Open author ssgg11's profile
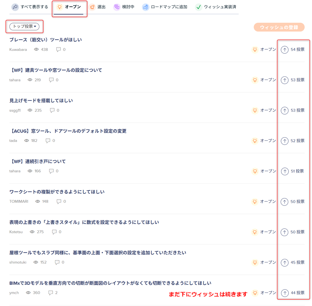The width and height of the screenshot is (312, 306). click(x=15, y=110)
